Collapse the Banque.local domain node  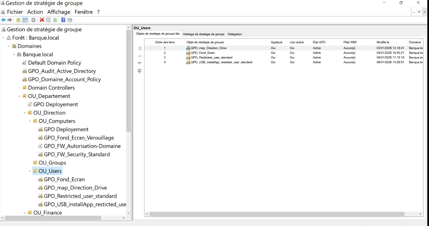pos(14,55)
